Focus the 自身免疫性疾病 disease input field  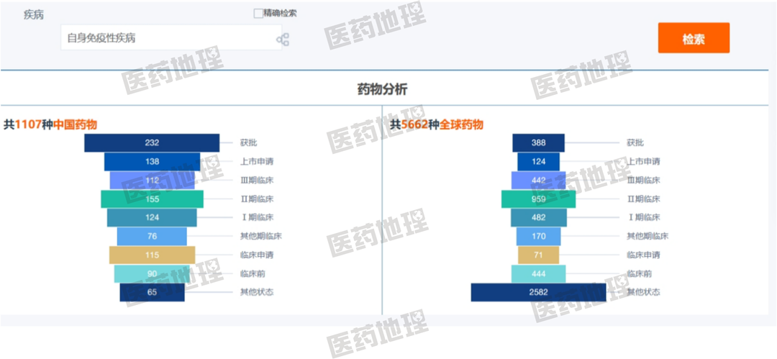coord(169,38)
